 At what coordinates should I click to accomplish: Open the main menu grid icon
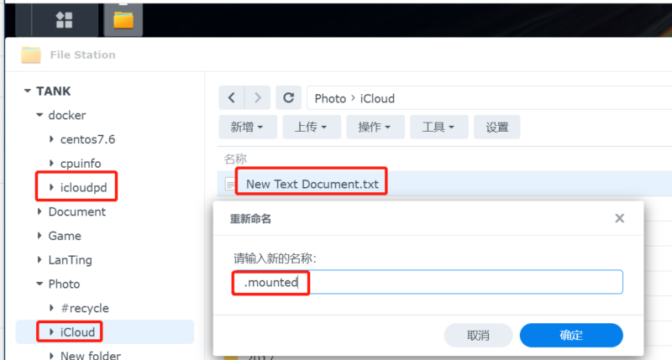coord(65,19)
